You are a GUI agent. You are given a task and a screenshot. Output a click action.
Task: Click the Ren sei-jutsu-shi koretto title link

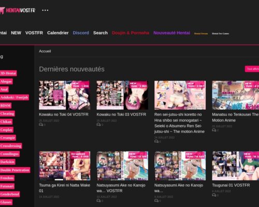pyautogui.click(x=179, y=123)
